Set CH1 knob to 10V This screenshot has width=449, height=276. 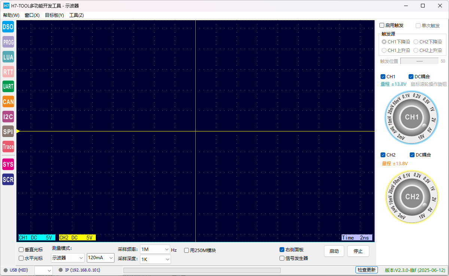click(x=421, y=137)
